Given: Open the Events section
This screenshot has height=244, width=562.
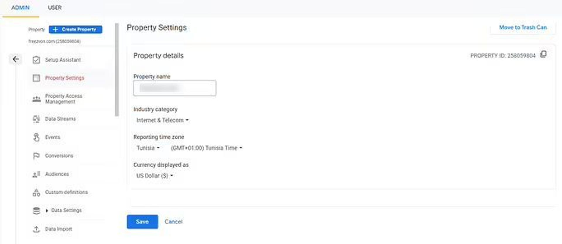Looking at the screenshot, I should click(52, 137).
